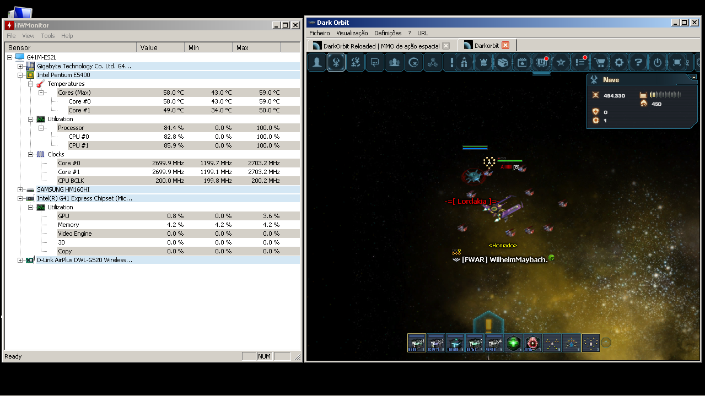Click the Sensor column header

[71, 48]
